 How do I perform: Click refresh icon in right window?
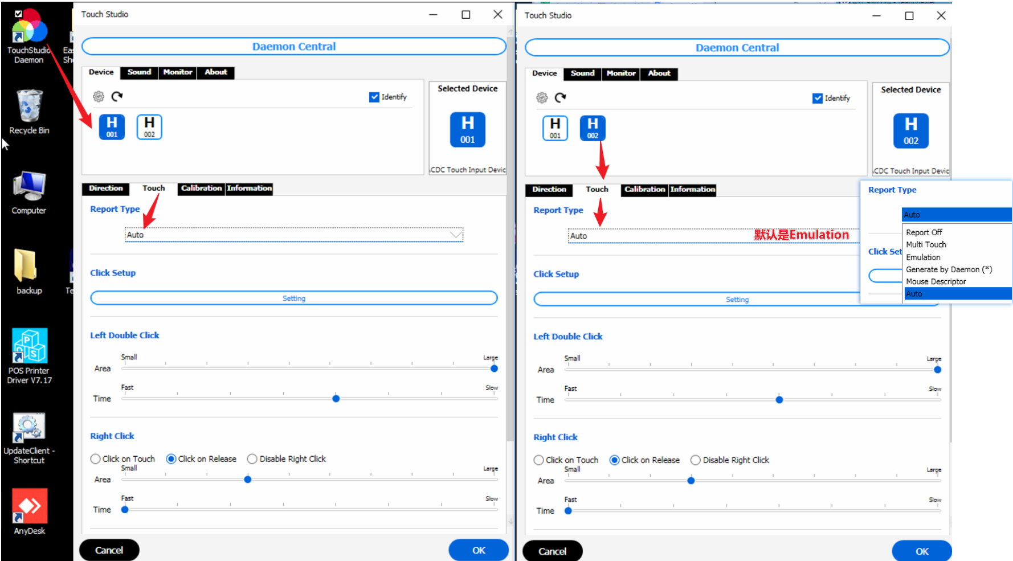pos(560,97)
